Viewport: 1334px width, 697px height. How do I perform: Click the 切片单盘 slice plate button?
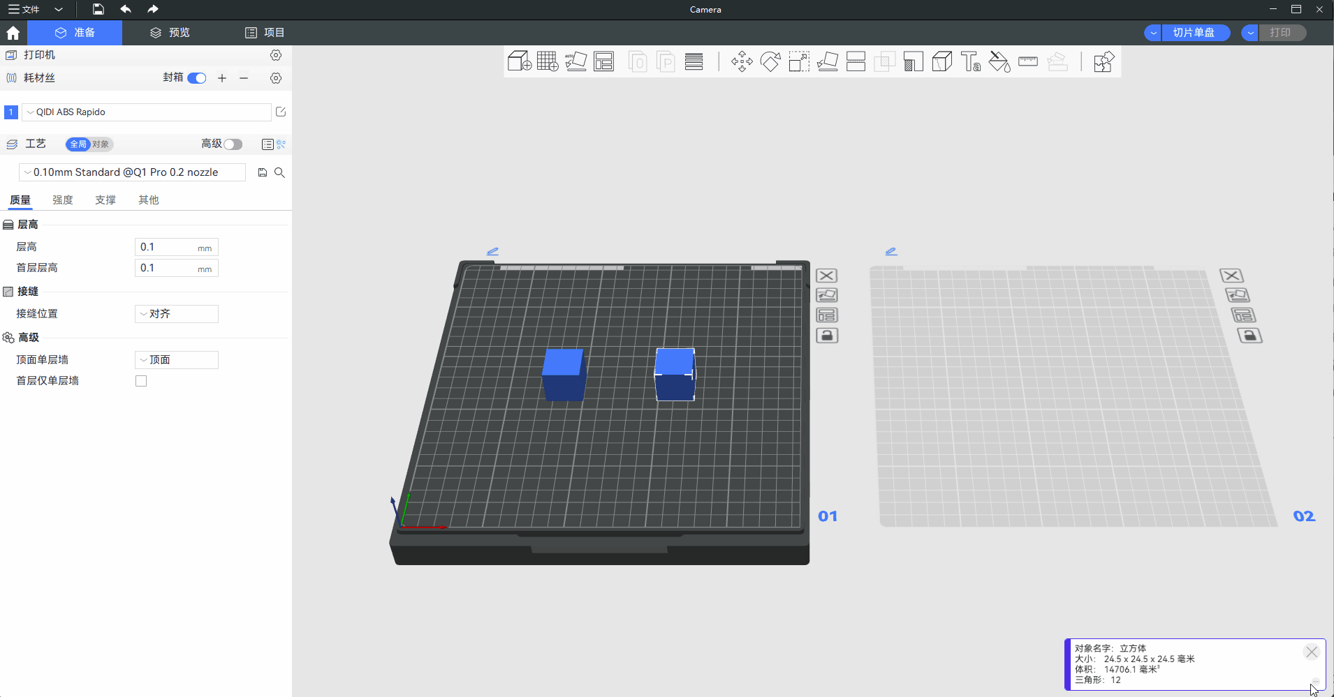(x=1194, y=33)
